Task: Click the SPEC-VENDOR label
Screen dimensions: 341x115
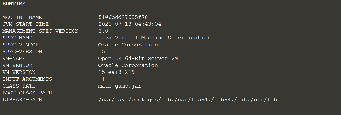Action: tap(21, 45)
